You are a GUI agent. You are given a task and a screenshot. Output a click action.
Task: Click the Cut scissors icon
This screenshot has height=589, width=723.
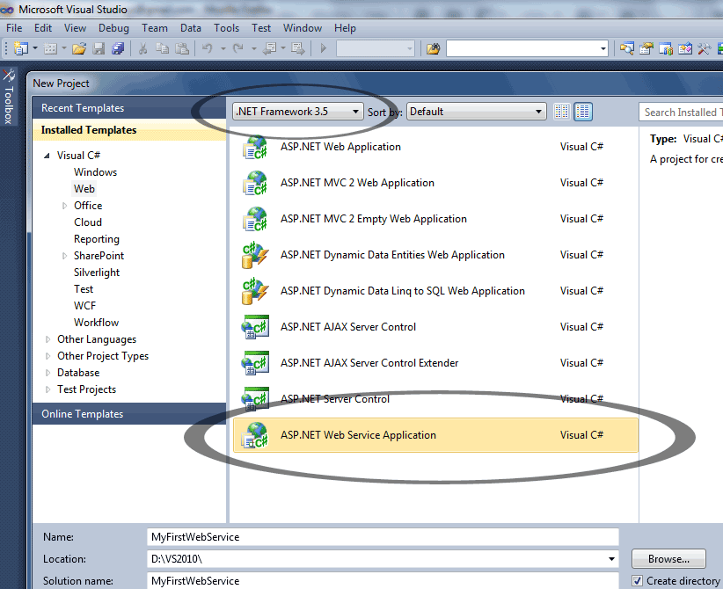coord(143,48)
